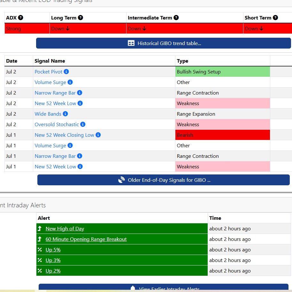Click the Long Term help question icon

81,18
